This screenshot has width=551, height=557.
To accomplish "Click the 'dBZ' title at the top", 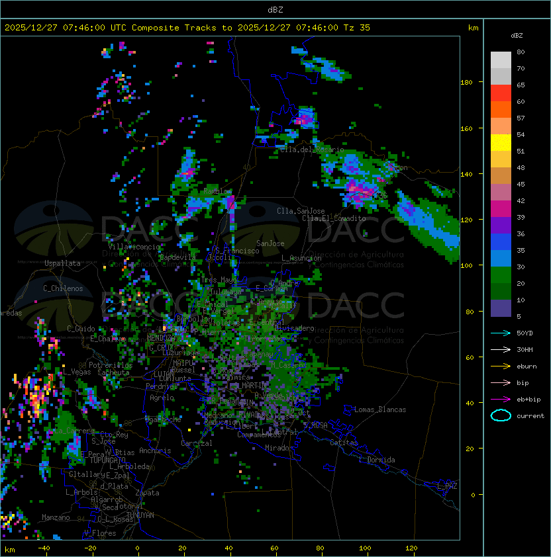I will (275, 10).
